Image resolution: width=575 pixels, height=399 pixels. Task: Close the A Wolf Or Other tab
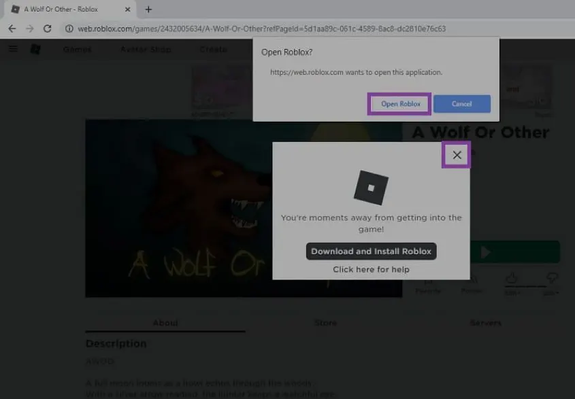(x=128, y=10)
